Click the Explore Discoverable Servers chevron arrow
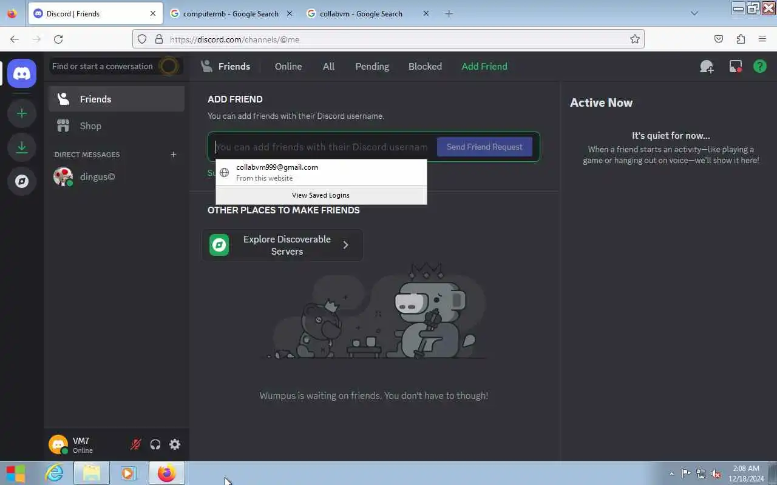The image size is (777, 485). (345, 245)
